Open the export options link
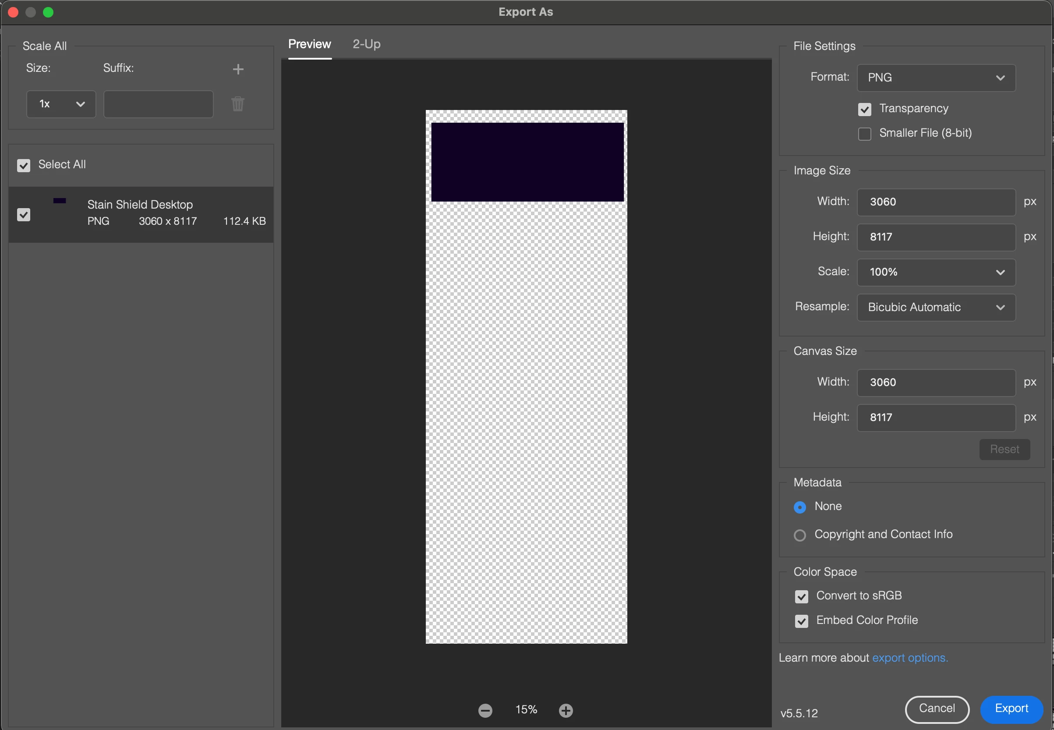The image size is (1054, 730). point(909,658)
